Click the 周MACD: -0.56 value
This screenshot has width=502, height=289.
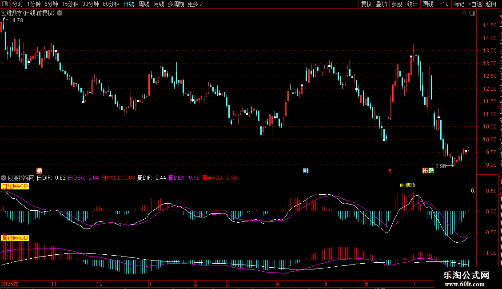[x=219, y=178]
